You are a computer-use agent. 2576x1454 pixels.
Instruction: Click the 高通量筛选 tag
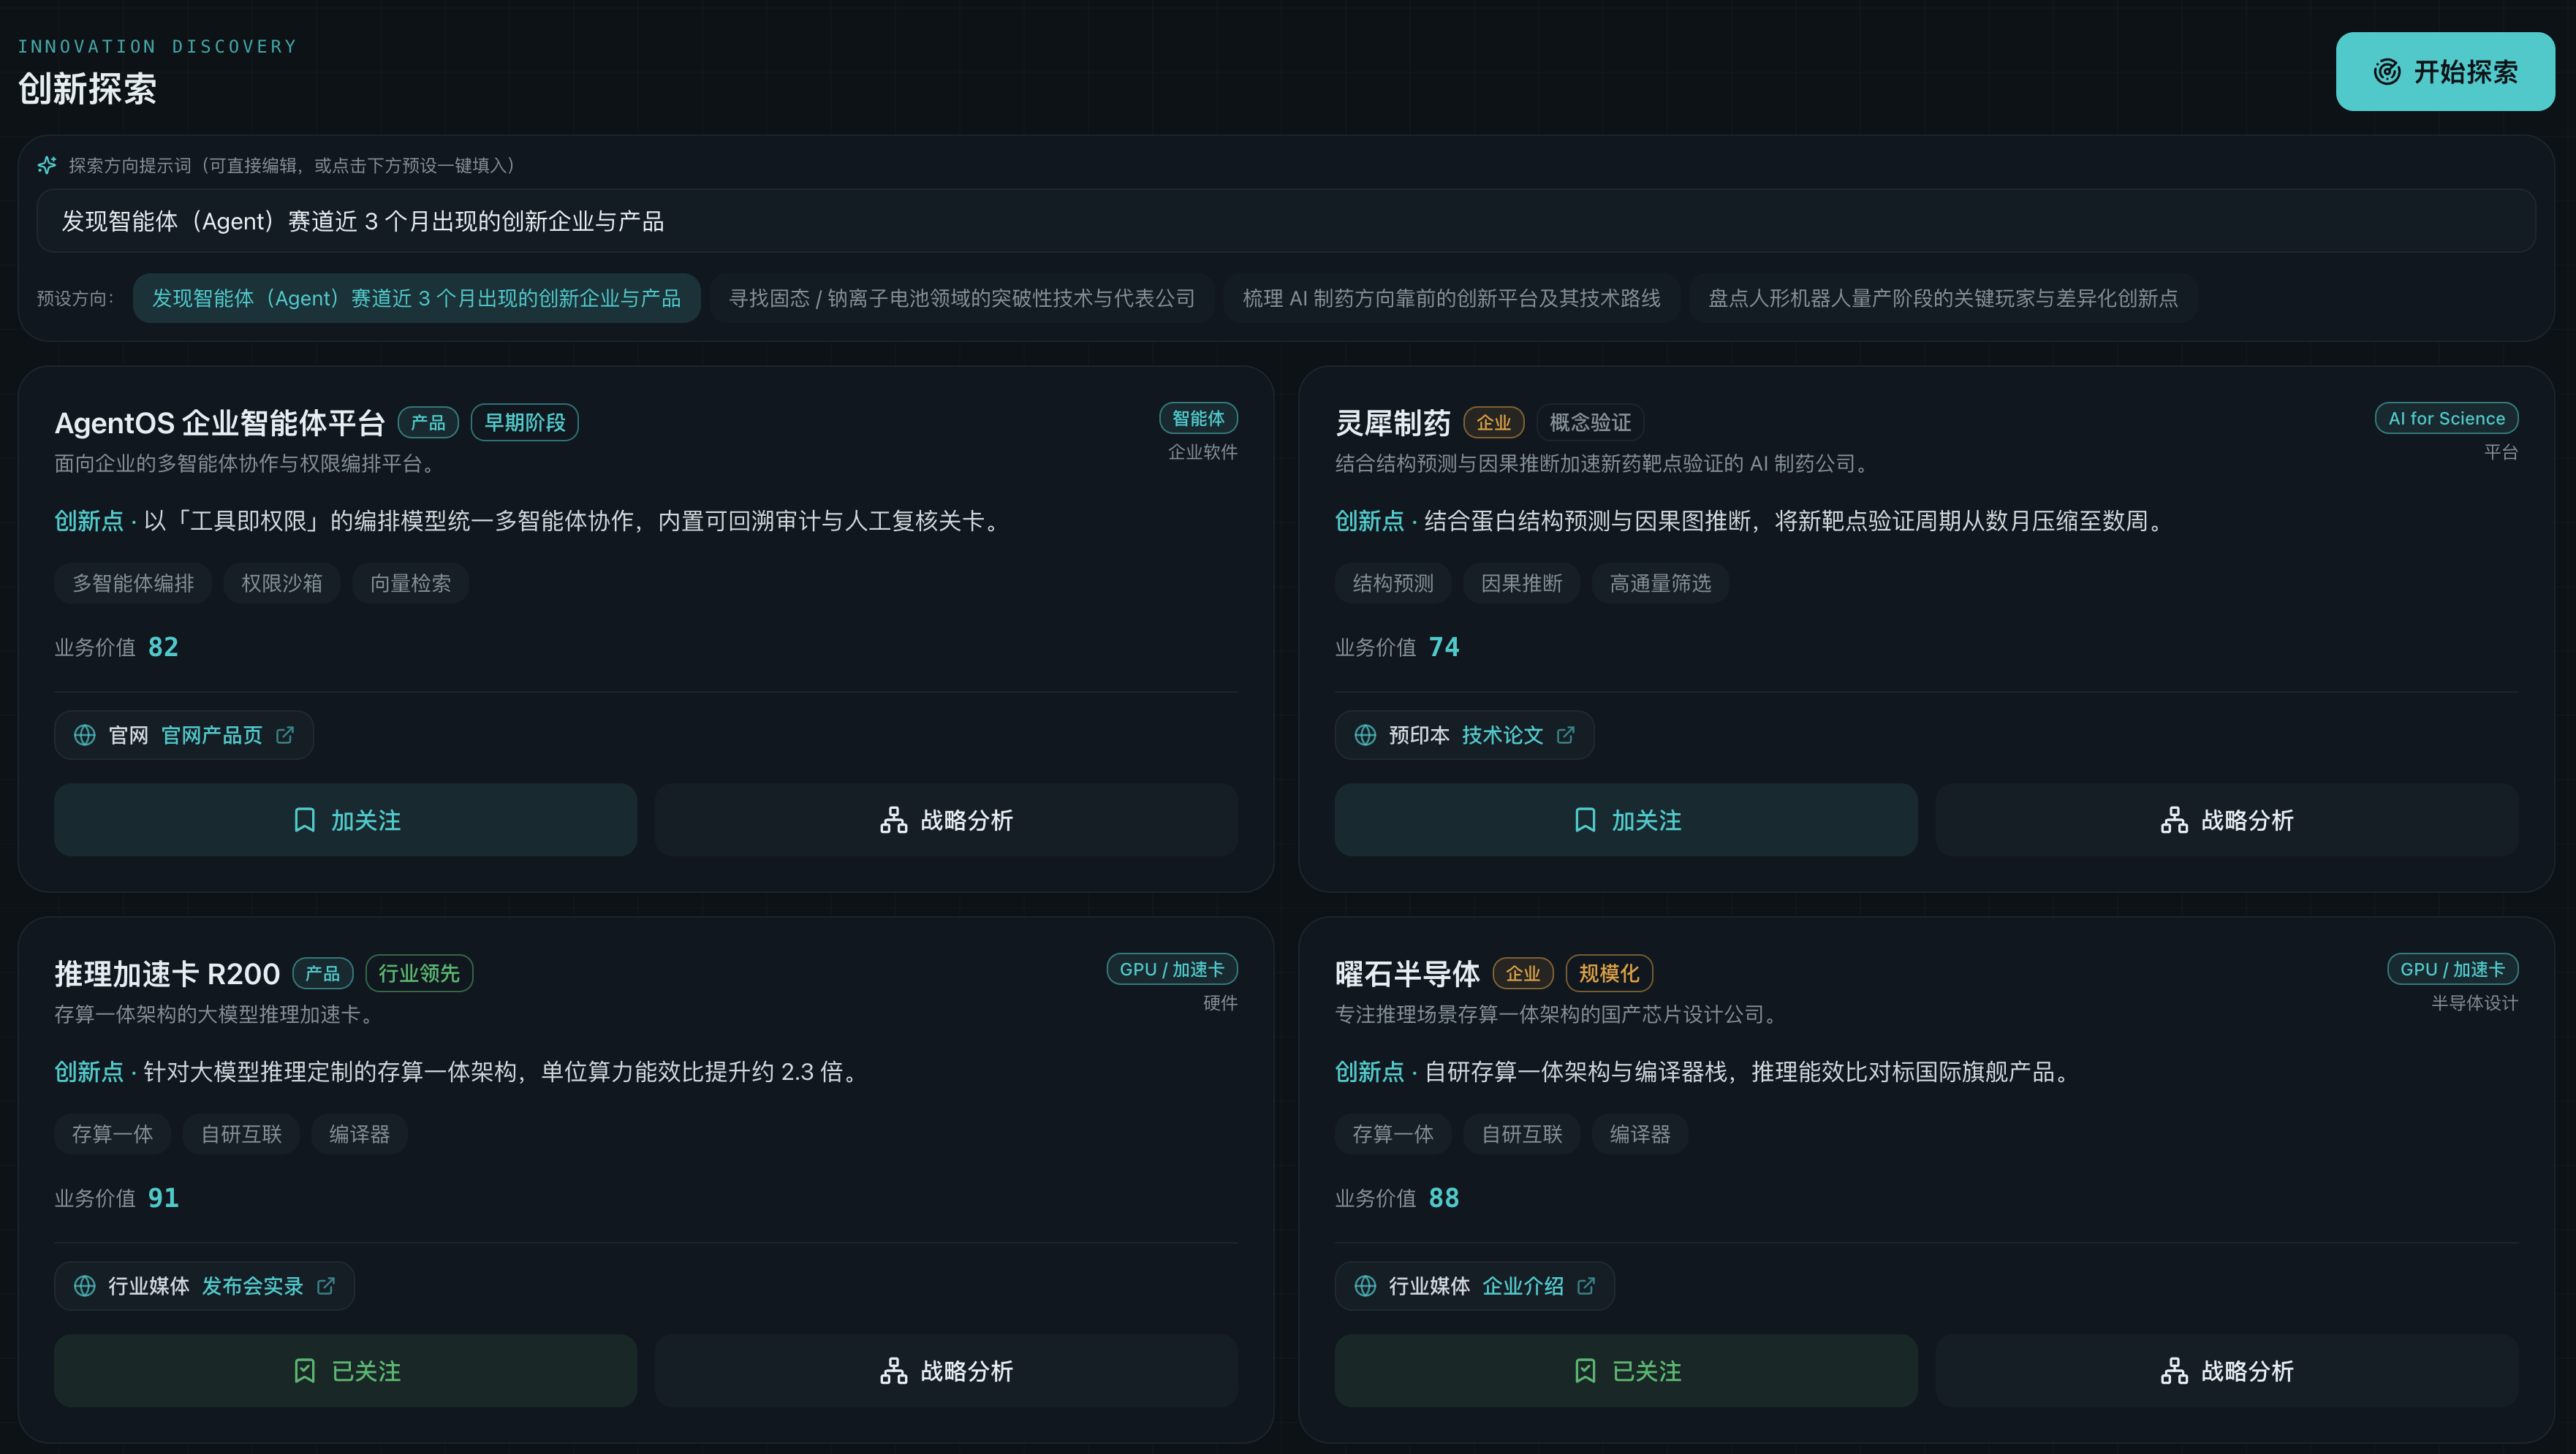(x=1660, y=582)
